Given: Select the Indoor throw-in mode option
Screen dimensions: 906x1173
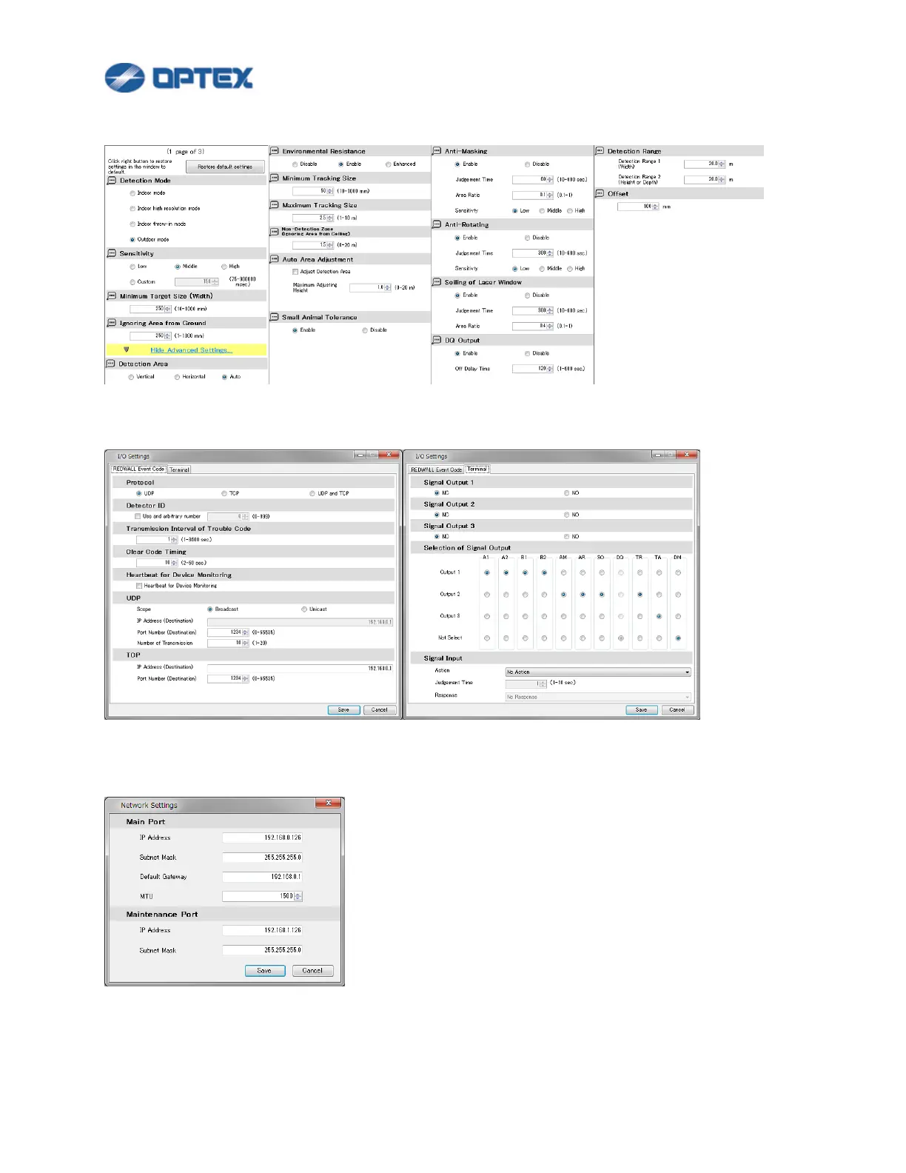Looking at the screenshot, I should pos(132,224).
